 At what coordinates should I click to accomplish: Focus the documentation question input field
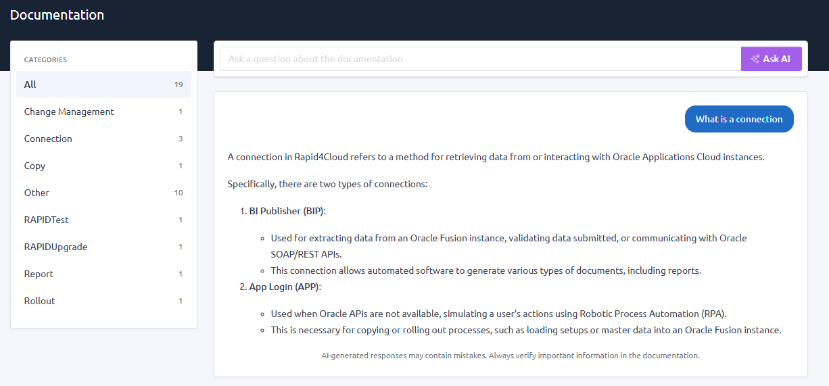coord(481,59)
